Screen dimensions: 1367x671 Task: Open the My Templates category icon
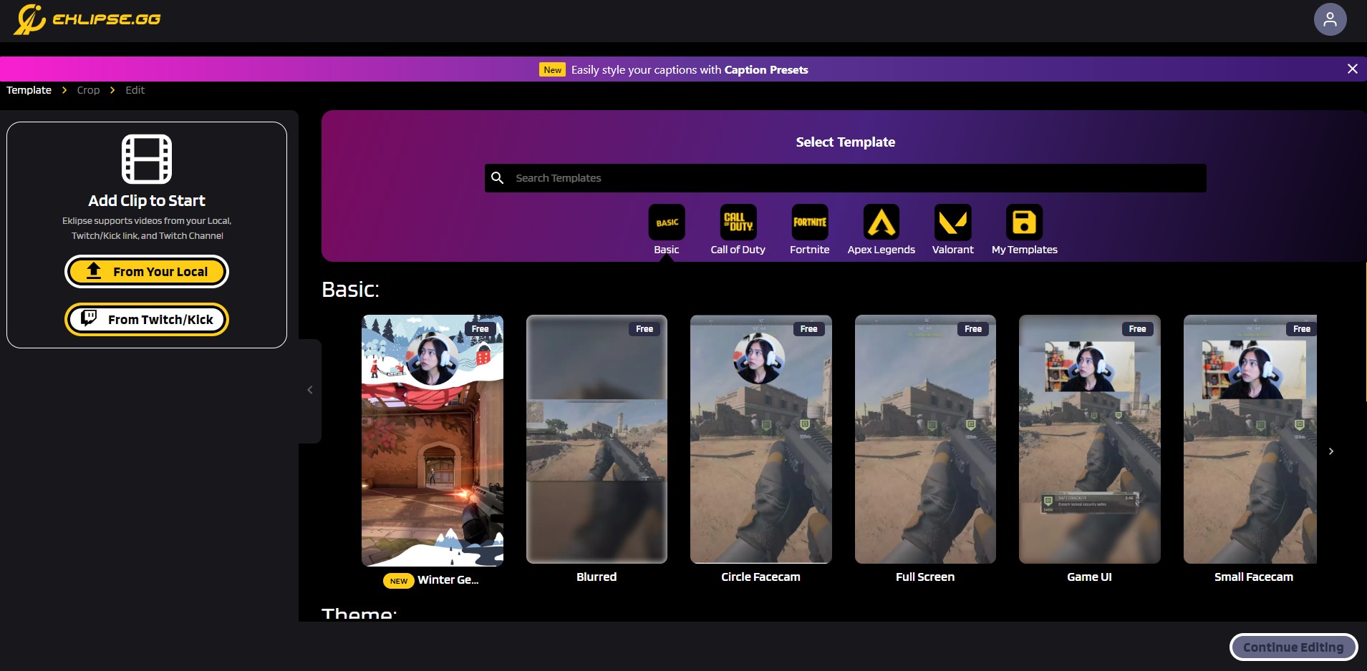click(1025, 222)
